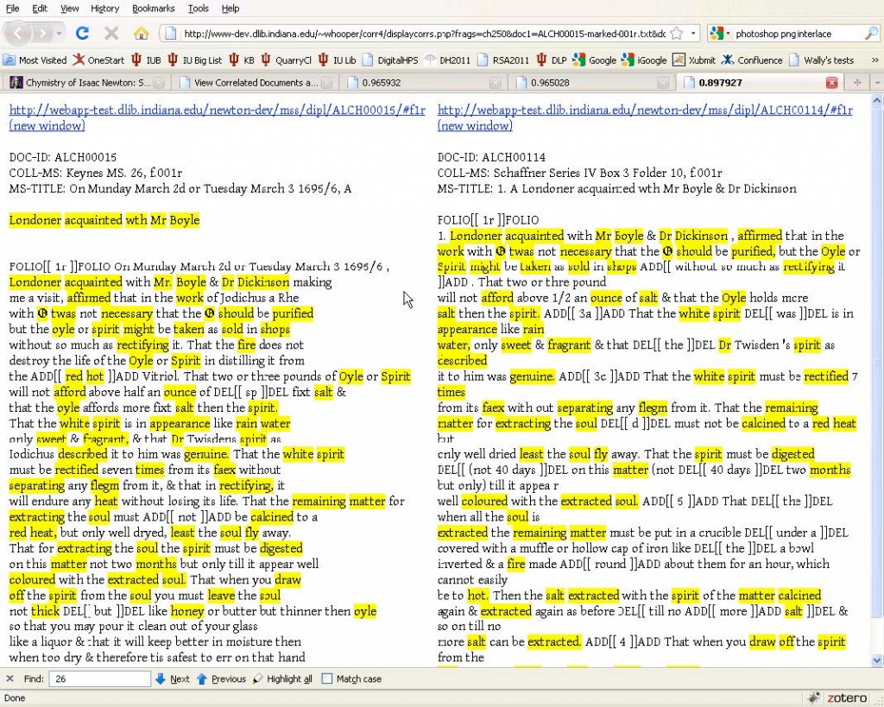Click the scrollbar up arrow

(877, 100)
